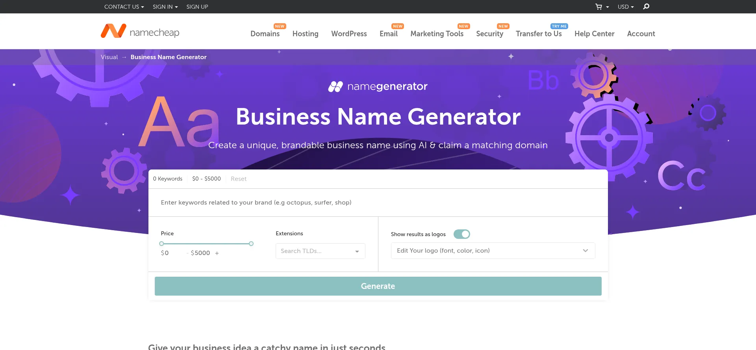Expand Edit Your logo options
756x350 pixels.
click(x=493, y=251)
